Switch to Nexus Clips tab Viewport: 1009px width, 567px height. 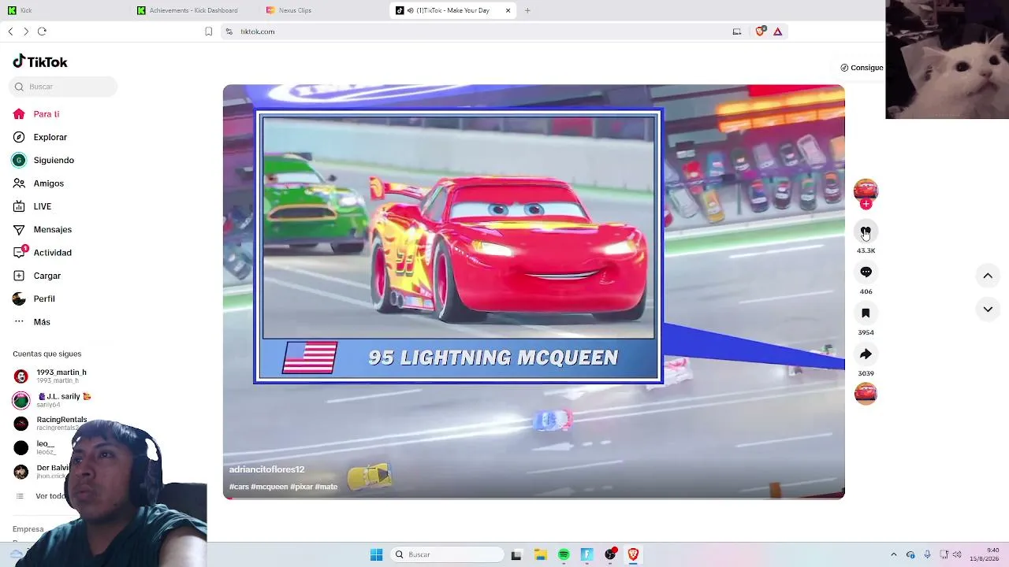tap(323, 10)
